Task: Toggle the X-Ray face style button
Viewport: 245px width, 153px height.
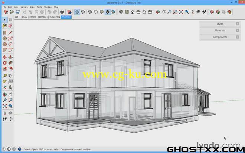Action: [77, 12]
